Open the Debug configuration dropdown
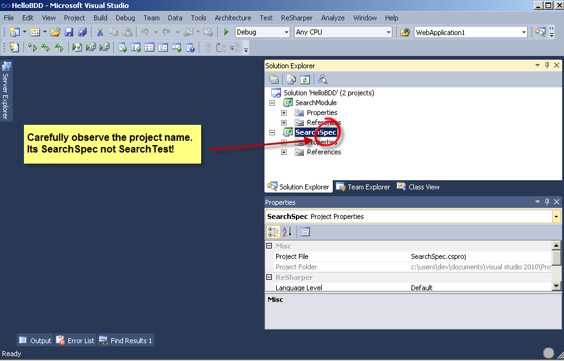 tap(287, 33)
